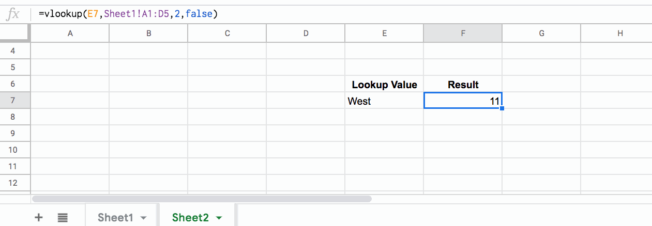Click the select-all corner box
This screenshot has height=226, width=652.
click(14, 33)
